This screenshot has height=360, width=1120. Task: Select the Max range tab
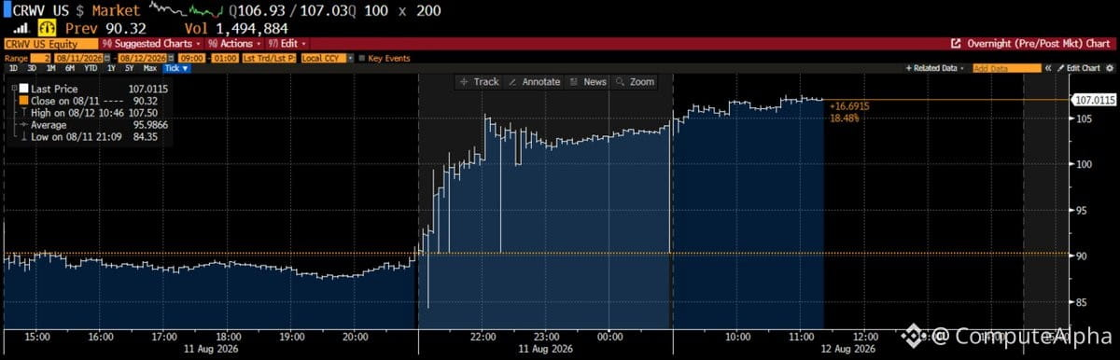[150, 68]
